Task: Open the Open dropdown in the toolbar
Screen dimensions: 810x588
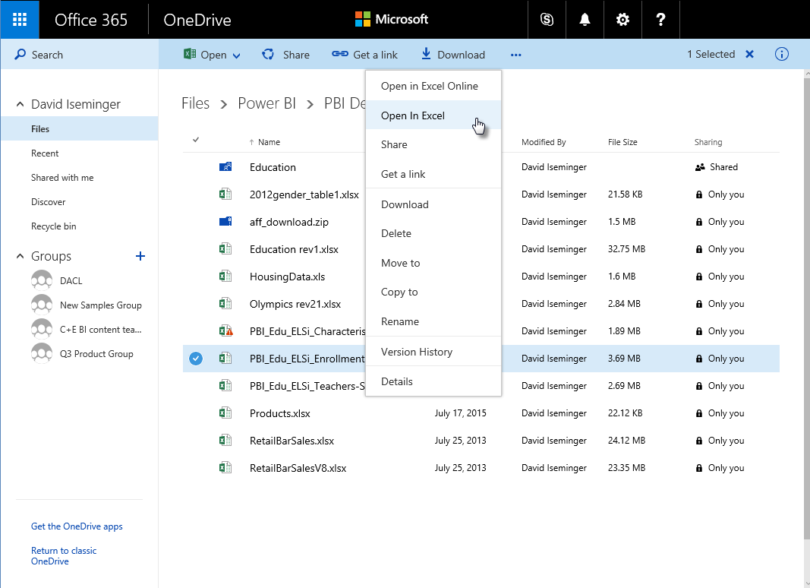Action: (x=212, y=54)
